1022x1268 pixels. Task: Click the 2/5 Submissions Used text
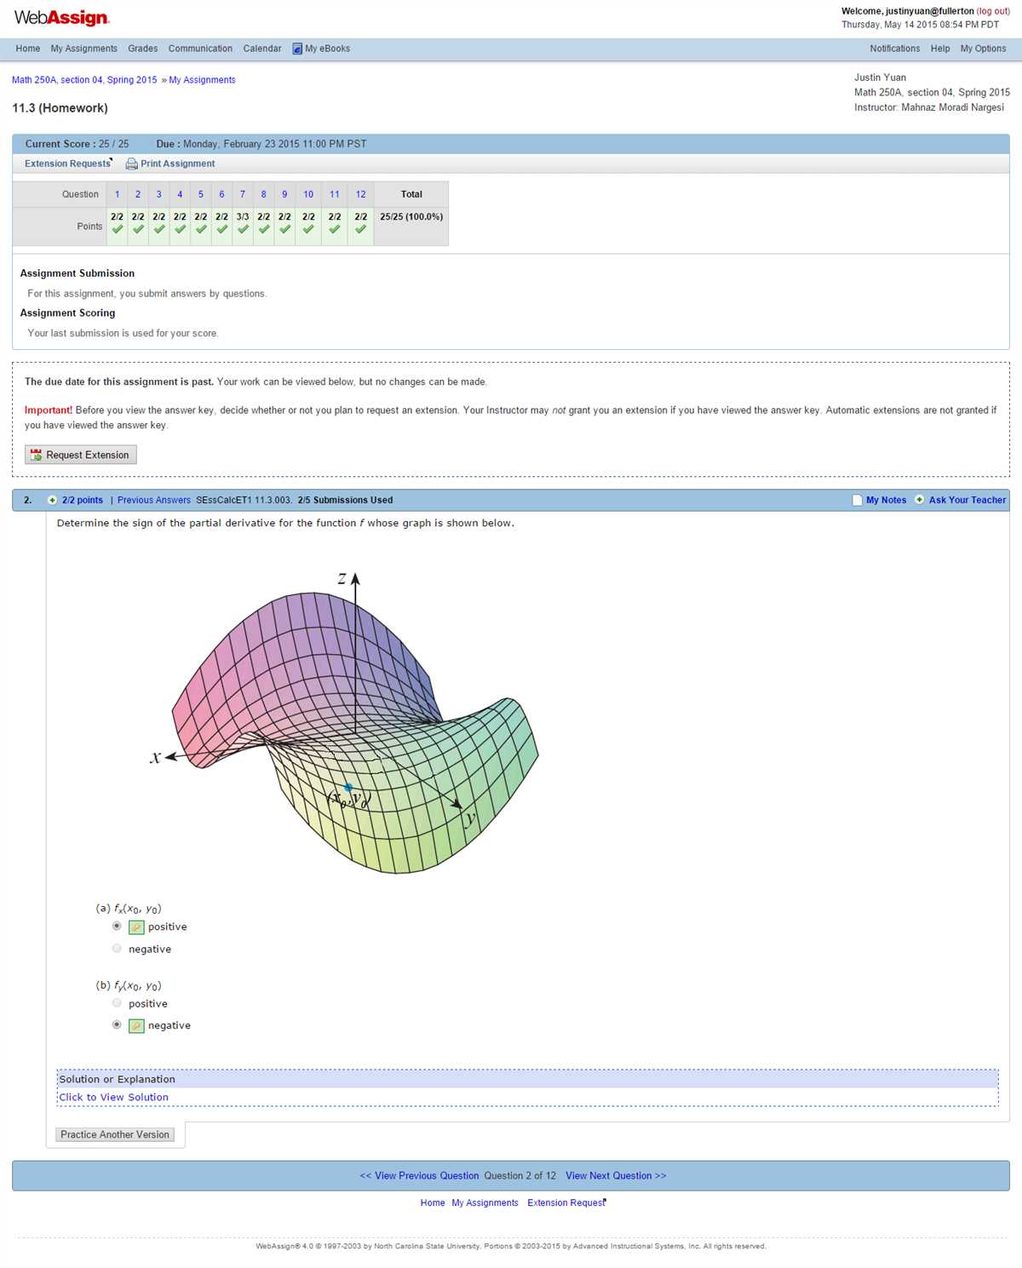[345, 500]
